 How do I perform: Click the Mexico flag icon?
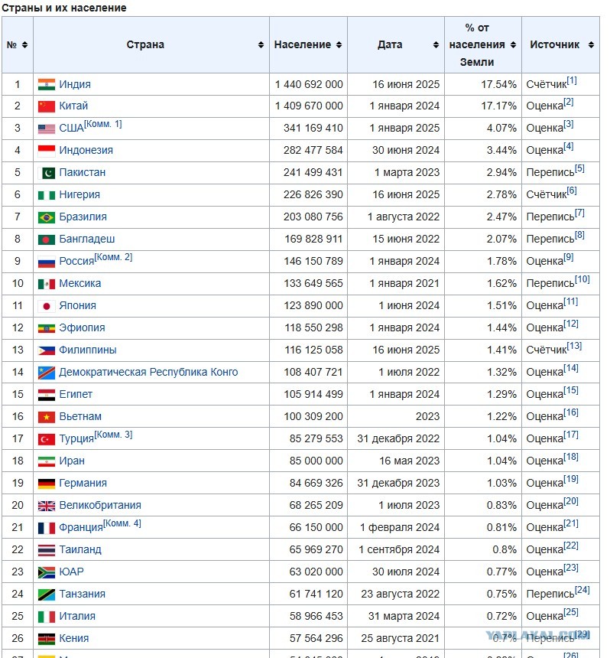tap(46, 284)
